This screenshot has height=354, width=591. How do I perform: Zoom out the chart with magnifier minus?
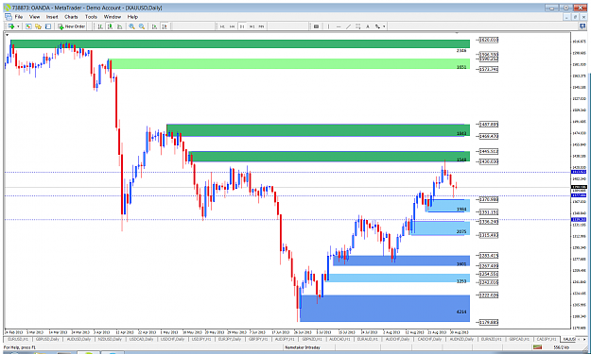coord(141,26)
